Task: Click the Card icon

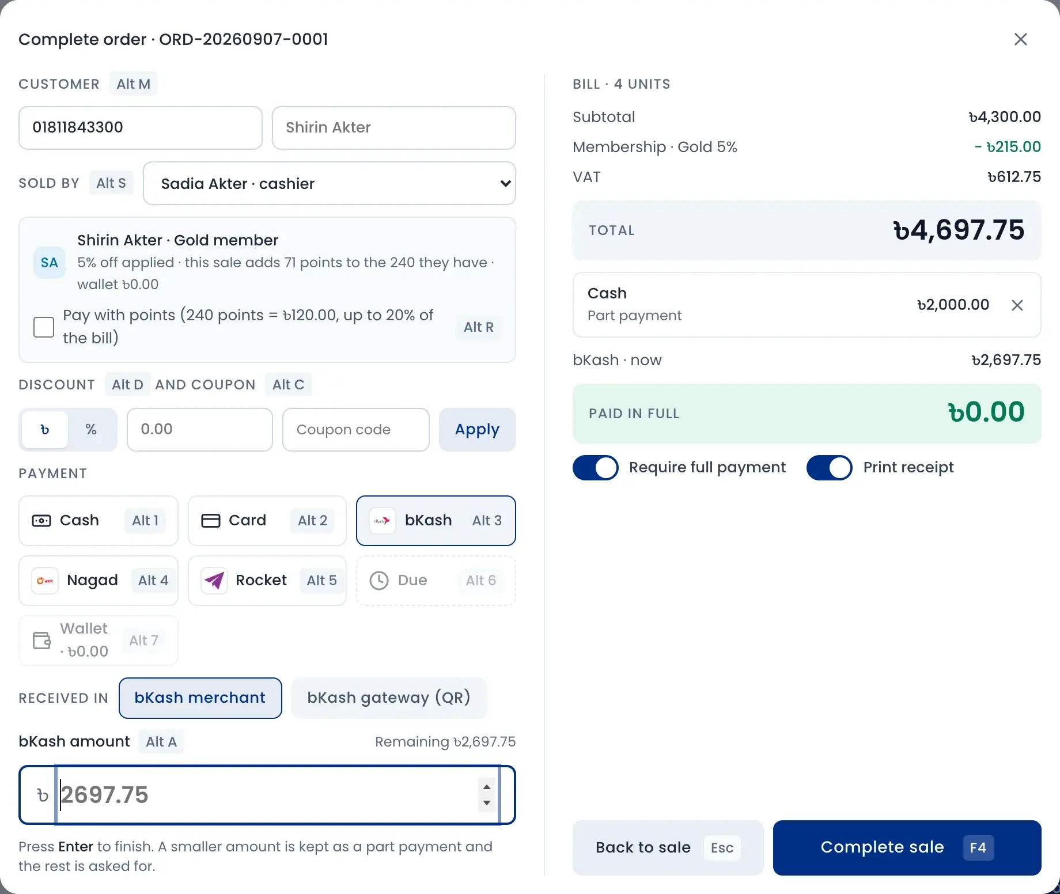Action: 210,521
